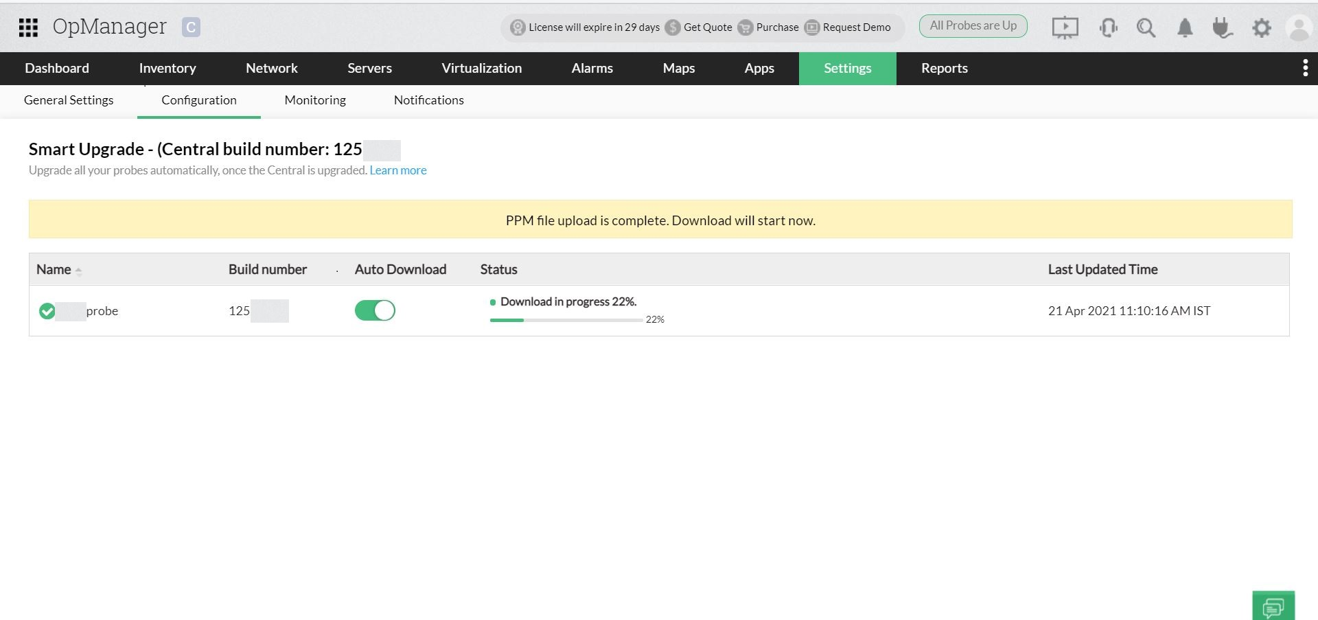Open the support headset icon
This screenshot has width=1318, height=620.
[1107, 27]
